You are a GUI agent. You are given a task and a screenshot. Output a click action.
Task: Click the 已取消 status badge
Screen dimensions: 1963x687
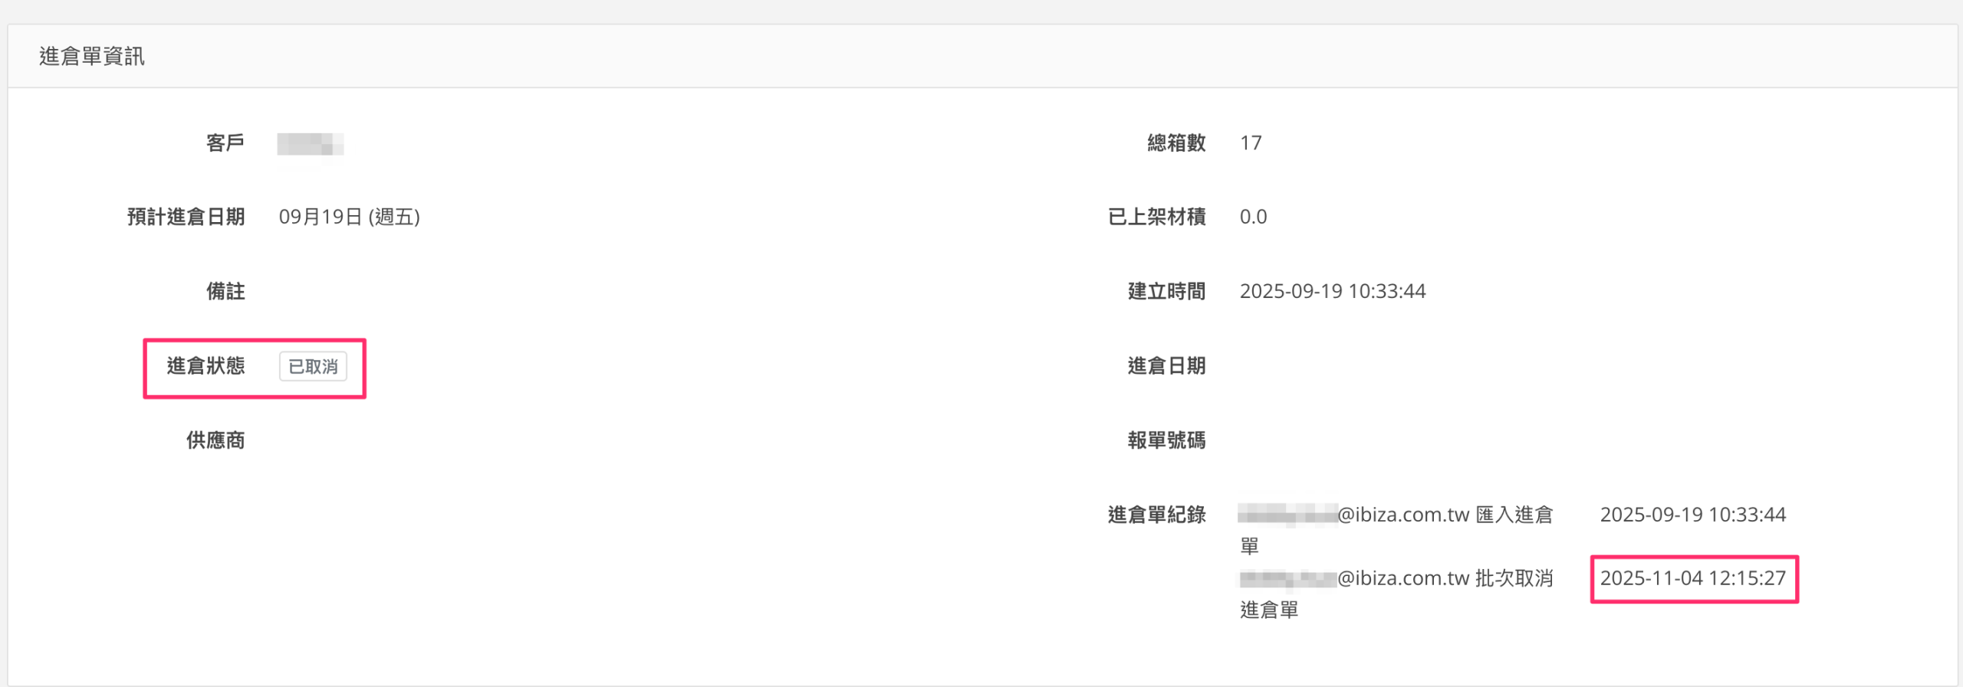pos(313,367)
